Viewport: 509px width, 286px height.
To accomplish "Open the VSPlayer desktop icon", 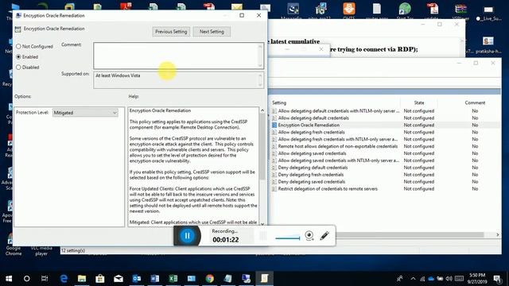I will tap(460, 10).
